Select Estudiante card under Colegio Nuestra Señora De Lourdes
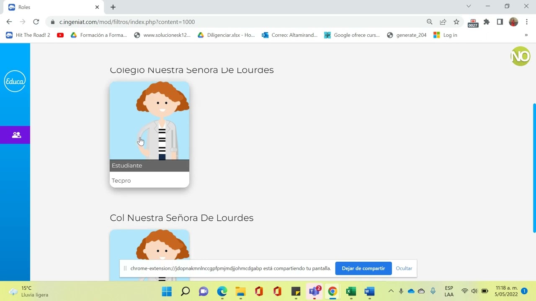Image resolution: width=536 pixels, height=301 pixels. 149,135
